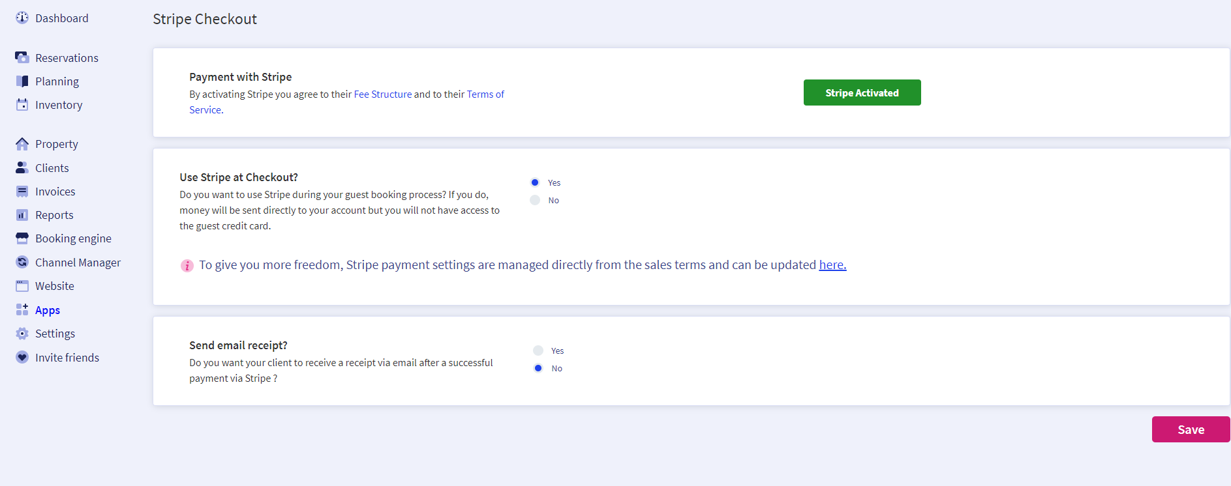This screenshot has width=1231, height=486.
Task: Click the 'Send email receipt?' heading
Action: pos(238,345)
